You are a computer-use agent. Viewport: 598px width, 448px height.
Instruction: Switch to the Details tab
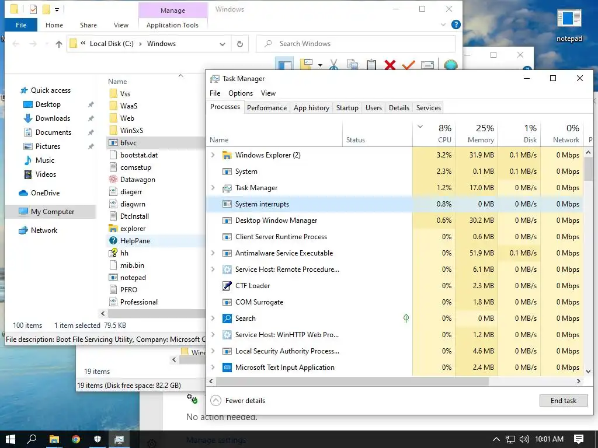(399, 108)
